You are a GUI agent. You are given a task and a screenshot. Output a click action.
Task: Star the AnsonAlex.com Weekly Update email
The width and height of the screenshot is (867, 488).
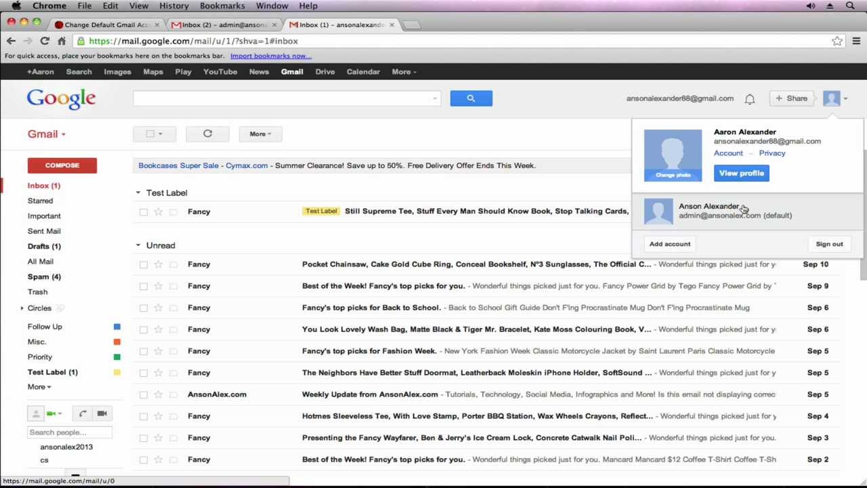click(158, 394)
